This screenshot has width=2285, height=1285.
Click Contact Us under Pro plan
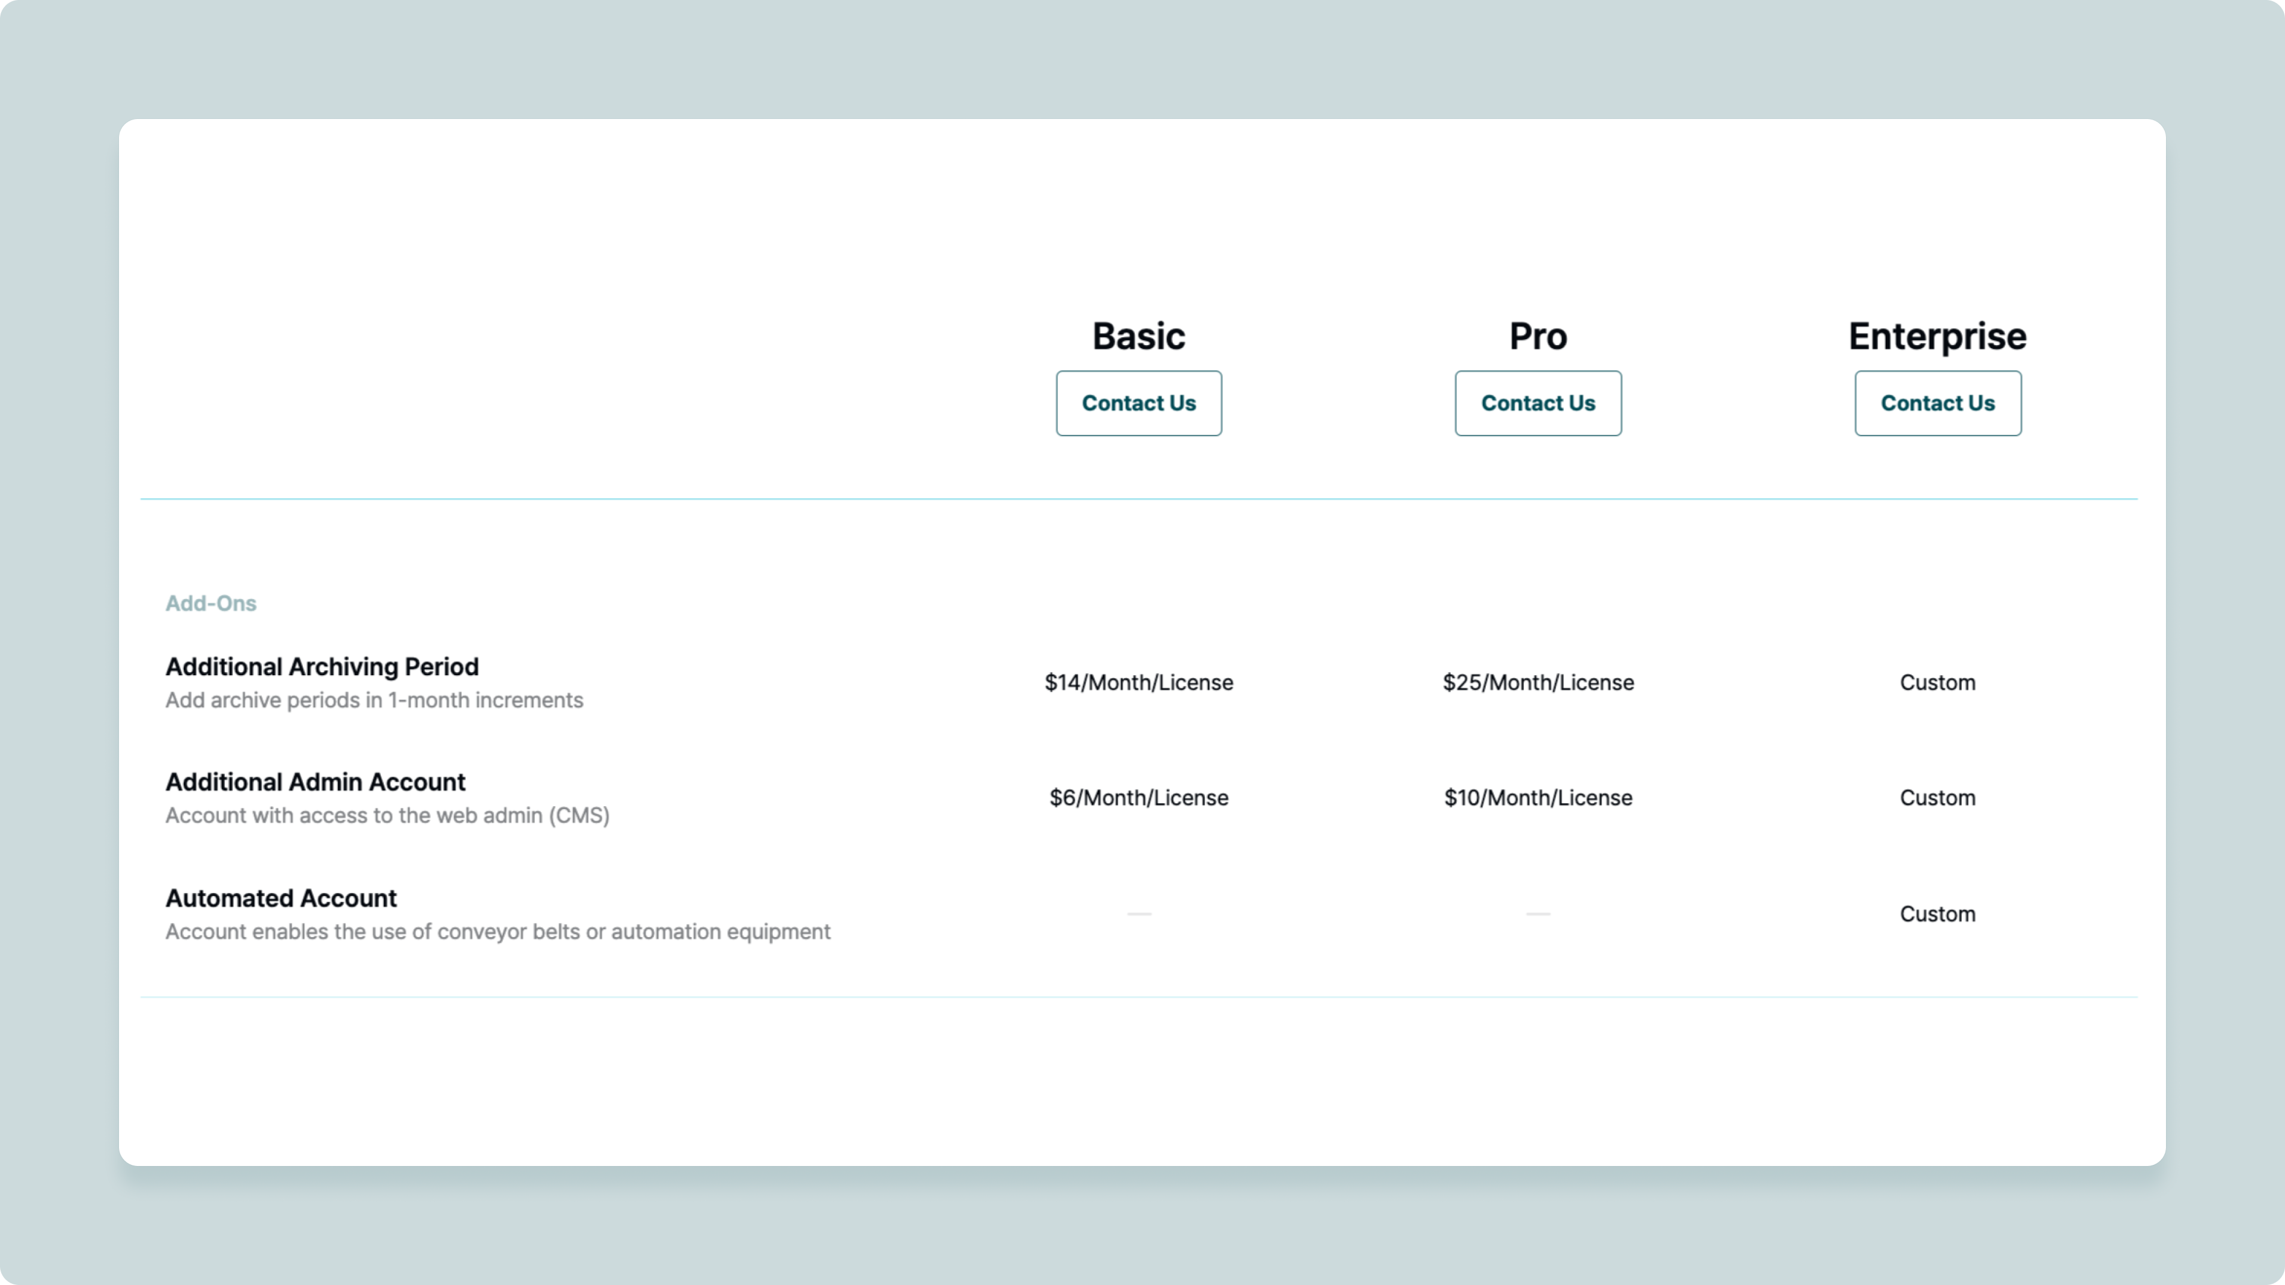point(1537,403)
